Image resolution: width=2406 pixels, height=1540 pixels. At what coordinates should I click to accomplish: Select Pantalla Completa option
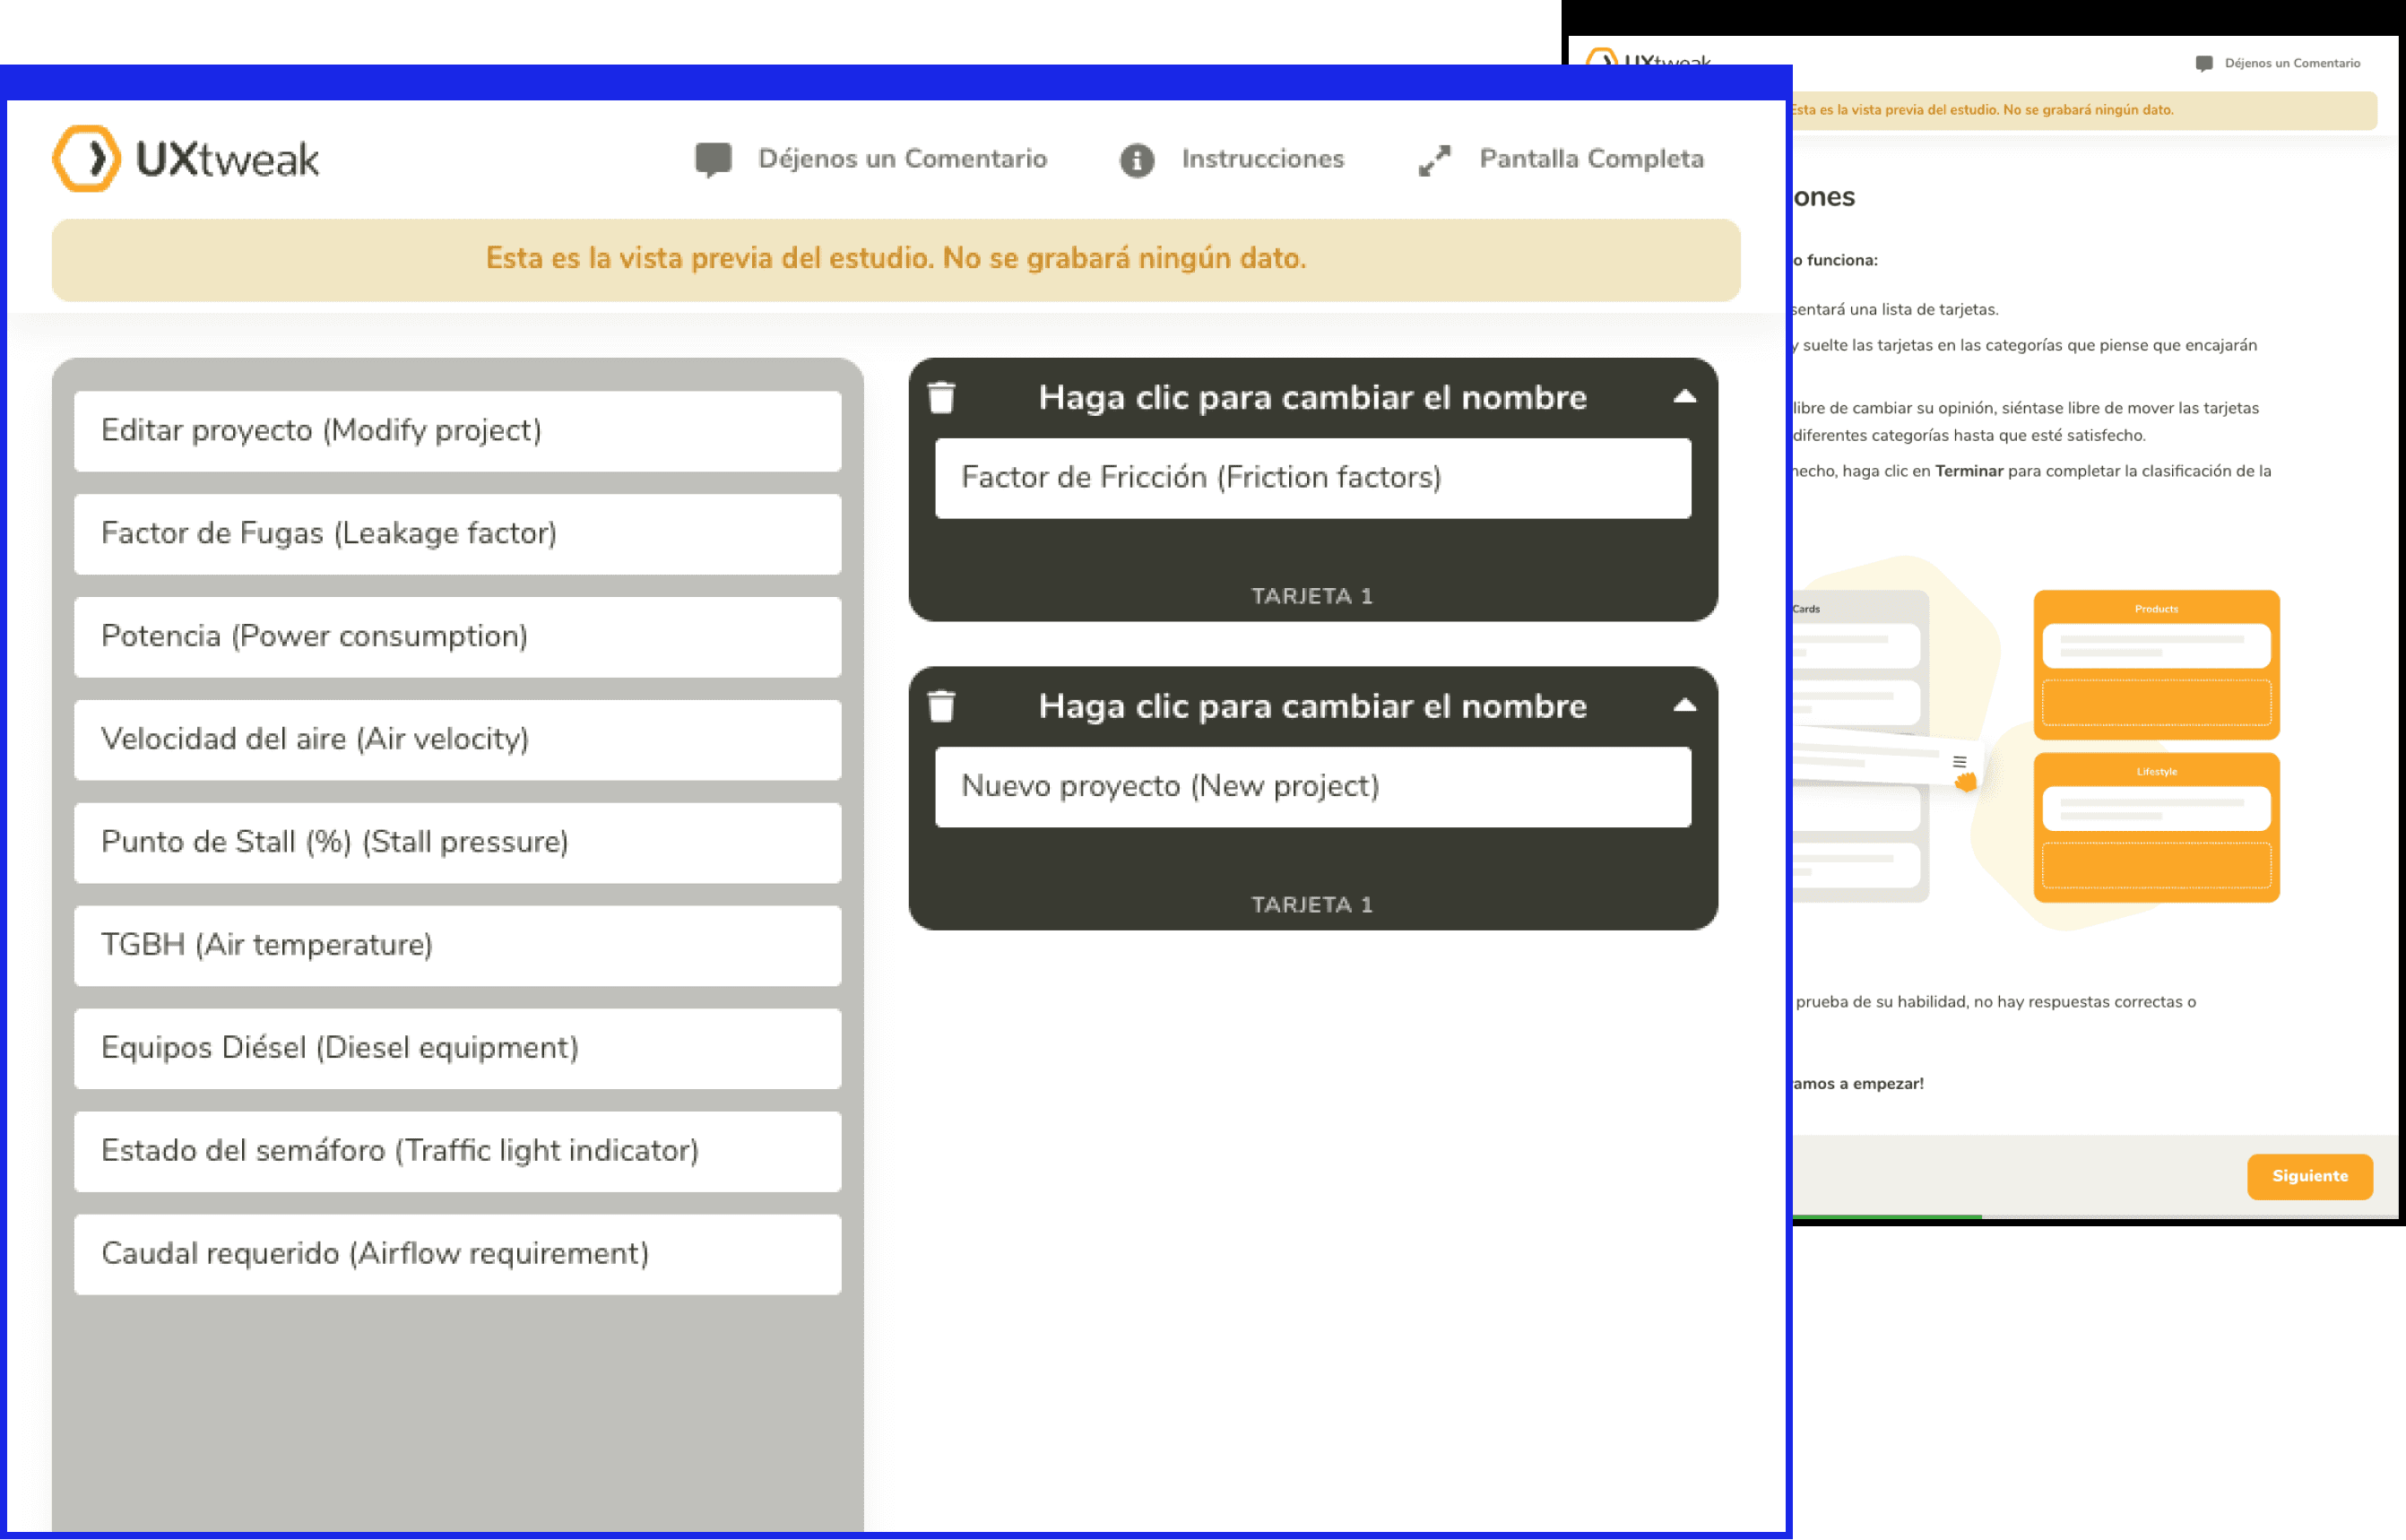[1590, 159]
